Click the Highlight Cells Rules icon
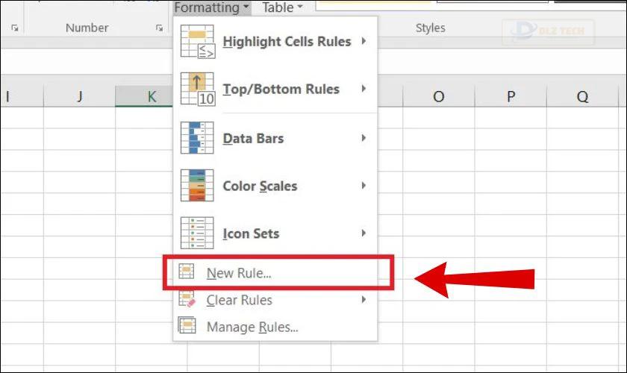This screenshot has height=373, width=627. (197, 42)
